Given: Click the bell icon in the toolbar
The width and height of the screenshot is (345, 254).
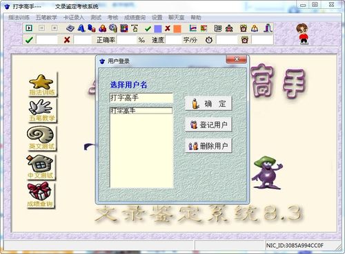Looking at the screenshot, I should tap(255, 28).
